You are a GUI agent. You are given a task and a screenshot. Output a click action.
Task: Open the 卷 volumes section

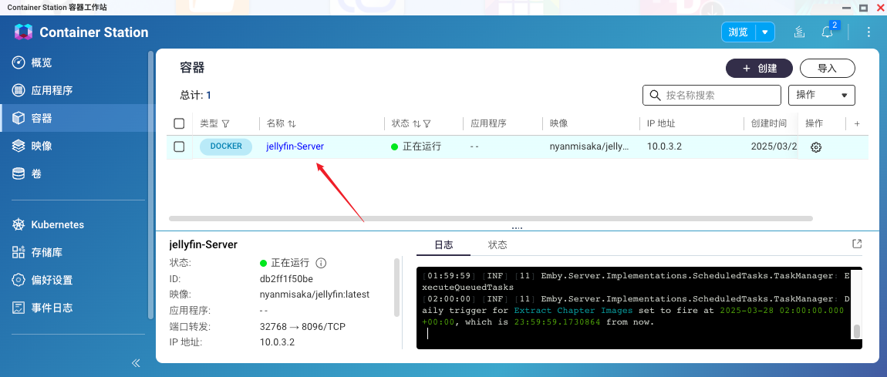36,174
